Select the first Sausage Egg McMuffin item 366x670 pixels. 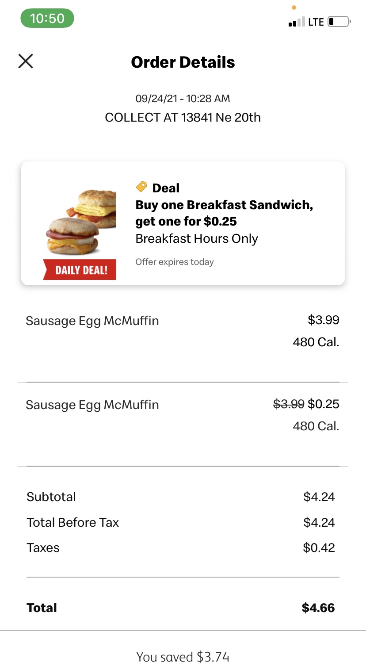[92, 321]
